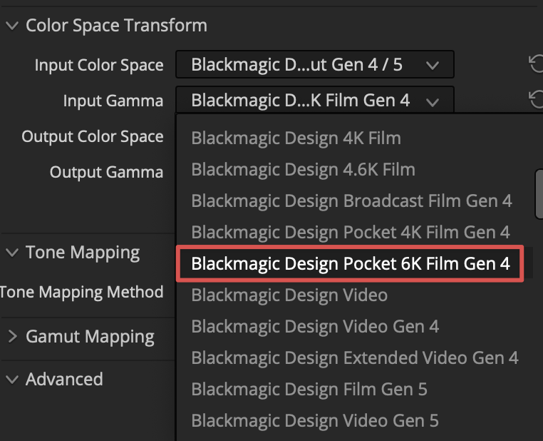Viewport: 543px width, 441px height.
Task: Pick Blackmagic Design Video option
Action: click(289, 295)
